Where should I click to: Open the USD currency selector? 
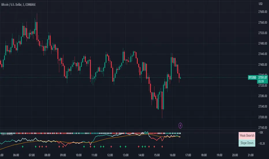click(x=260, y=4)
